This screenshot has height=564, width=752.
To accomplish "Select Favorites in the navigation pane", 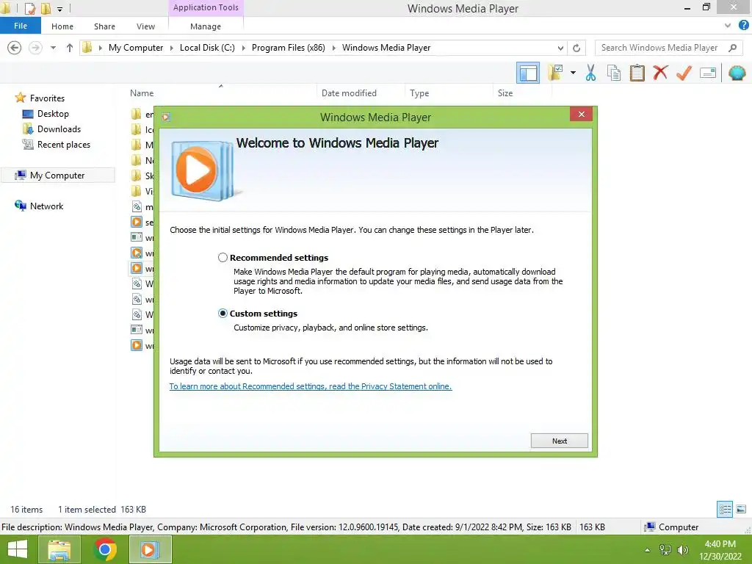I will click(x=47, y=98).
